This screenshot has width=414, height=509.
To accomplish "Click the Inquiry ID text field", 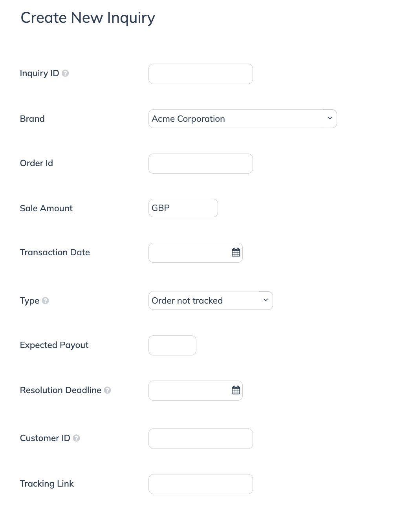I will (200, 74).
